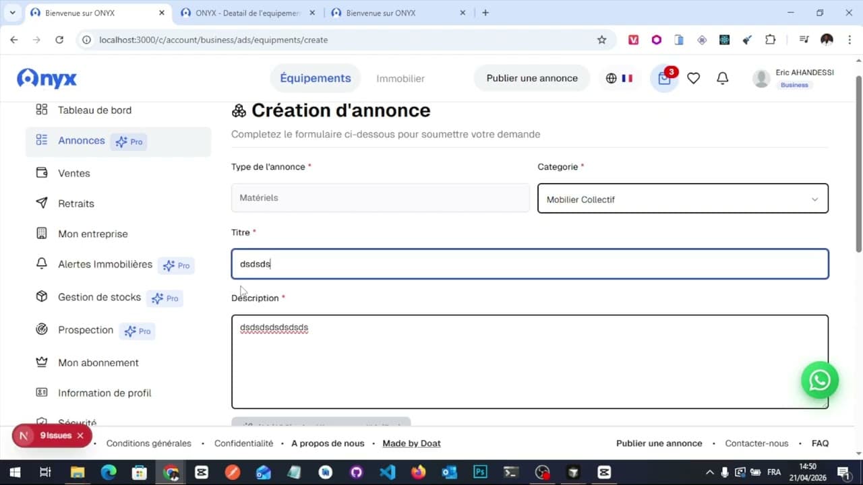The height and width of the screenshot is (485, 863).
Task: Bookmark page with star icon
Action: (601, 40)
